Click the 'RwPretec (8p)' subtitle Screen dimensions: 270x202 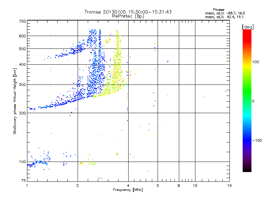coord(128,16)
